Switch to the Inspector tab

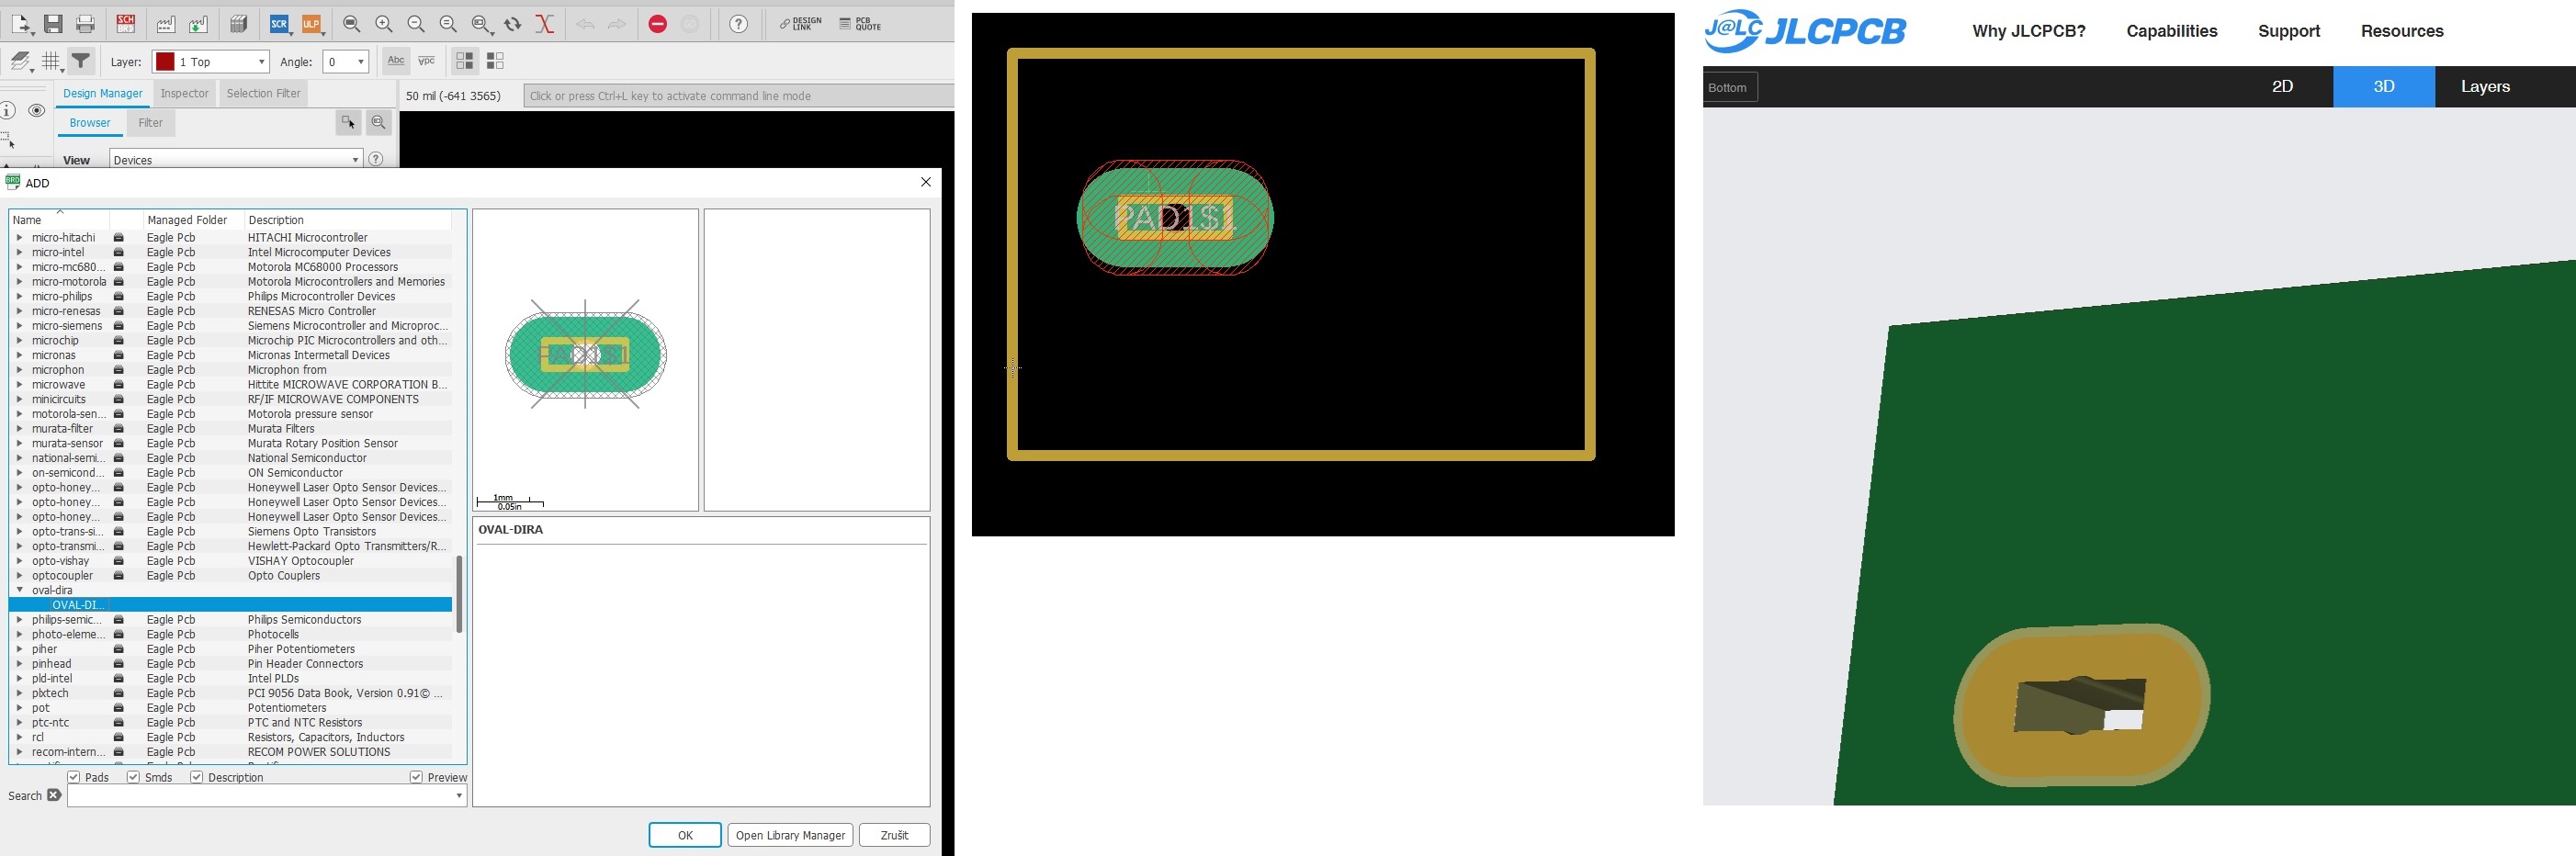(184, 93)
